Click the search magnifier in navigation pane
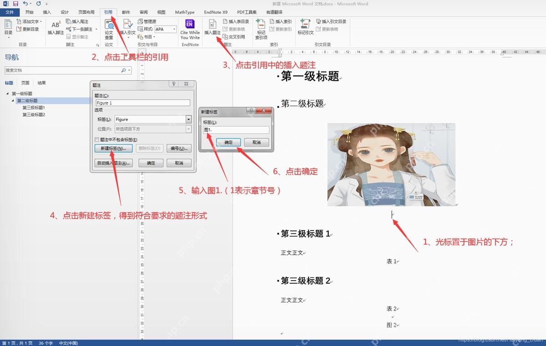 pyautogui.click(x=123, y=70)
